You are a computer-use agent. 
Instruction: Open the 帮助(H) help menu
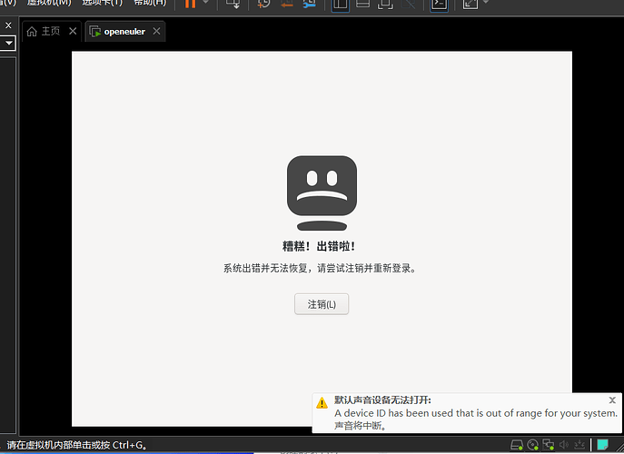150,3
